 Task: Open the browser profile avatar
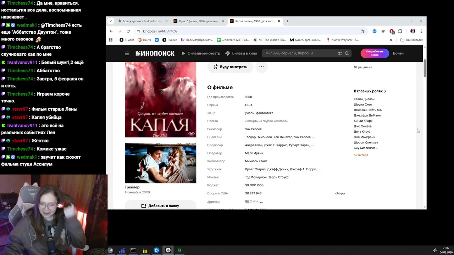coord(413,31)
